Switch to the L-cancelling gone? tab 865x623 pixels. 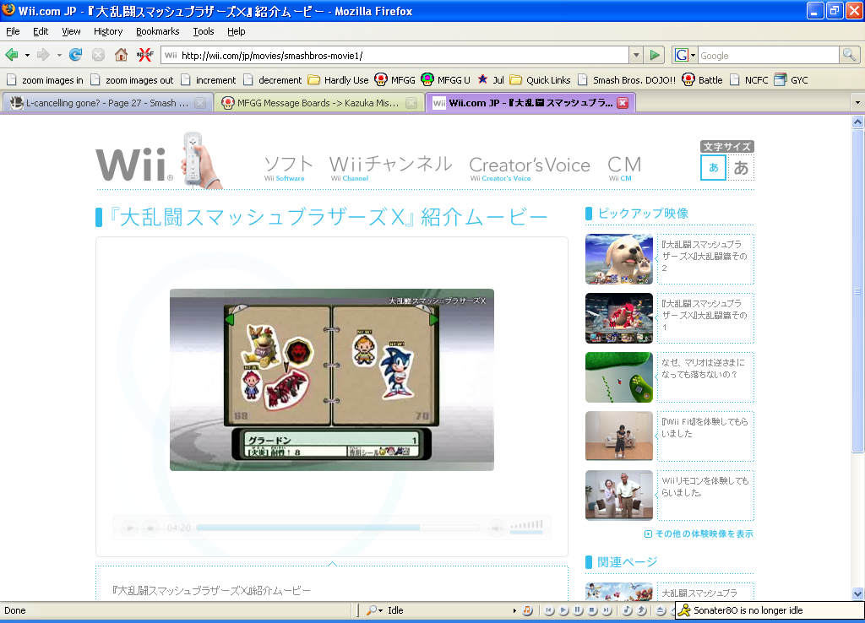pyautogui.click(x=108, y=102)
